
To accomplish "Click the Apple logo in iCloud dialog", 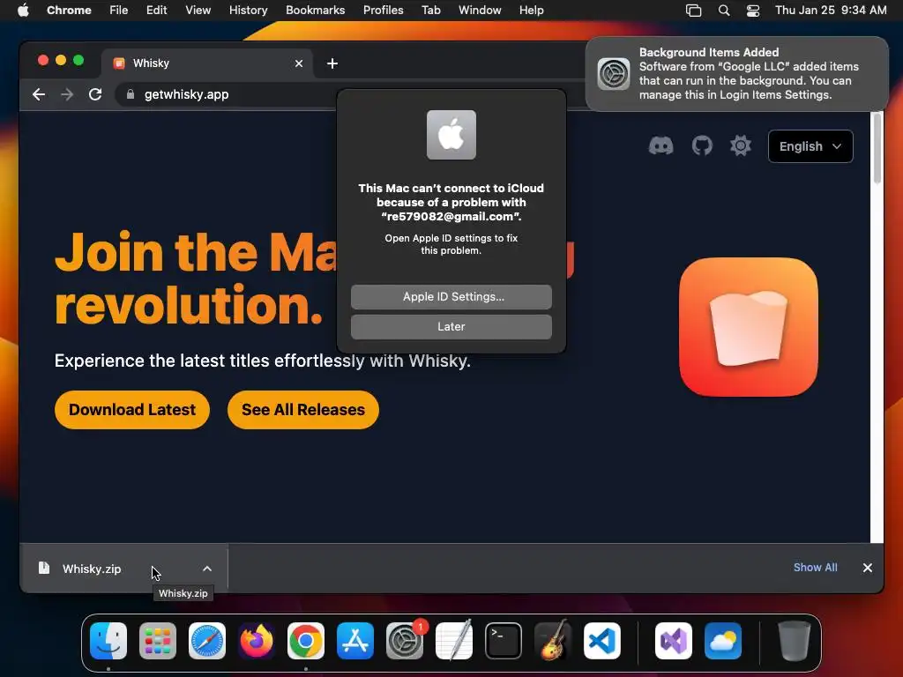I will pyautogui.click(x=451, y=135).
